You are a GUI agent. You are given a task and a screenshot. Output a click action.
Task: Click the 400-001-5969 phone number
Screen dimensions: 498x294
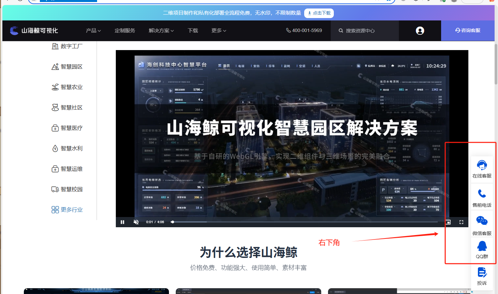tap(307, 30)
